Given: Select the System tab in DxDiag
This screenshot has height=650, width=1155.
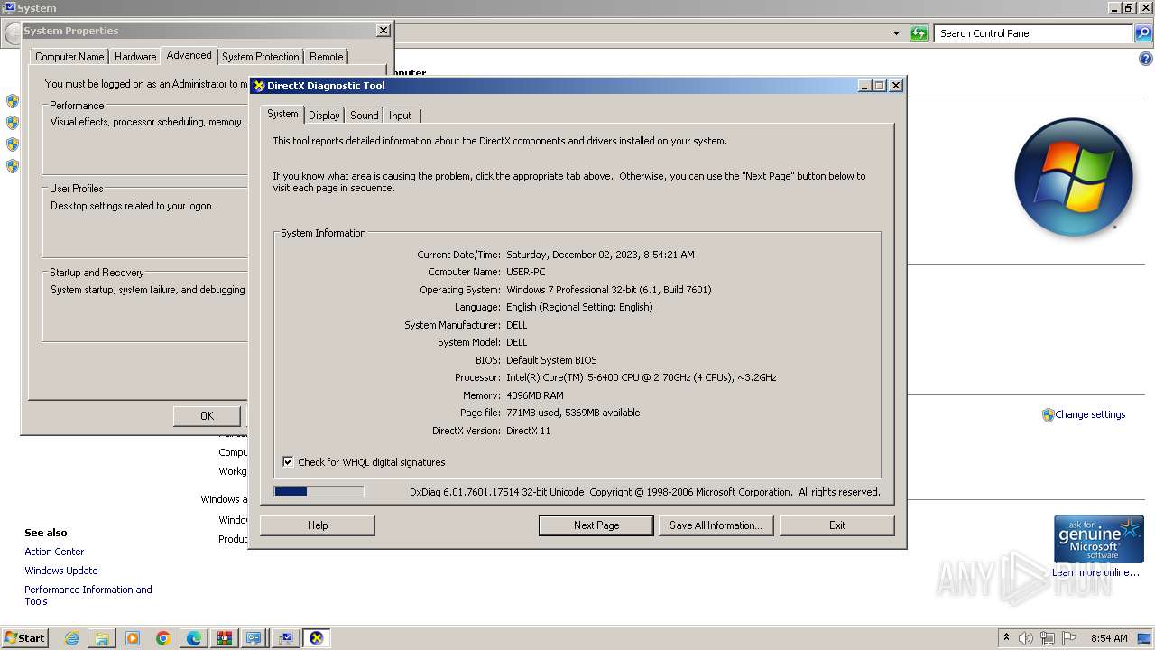Looking at the screenshot, I should pyautogui.click(x=282, y=114).
